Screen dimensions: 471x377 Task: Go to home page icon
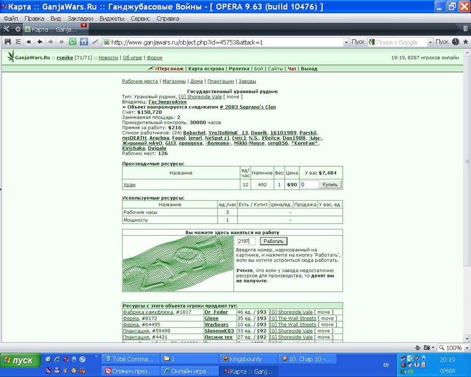click(x=84, y=42)
